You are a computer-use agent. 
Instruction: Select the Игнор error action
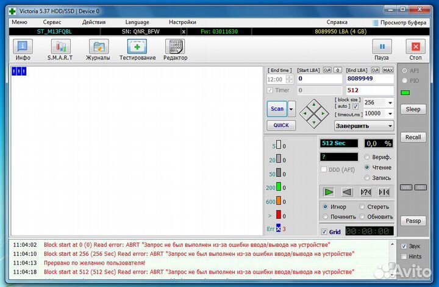tap(325, 207)
